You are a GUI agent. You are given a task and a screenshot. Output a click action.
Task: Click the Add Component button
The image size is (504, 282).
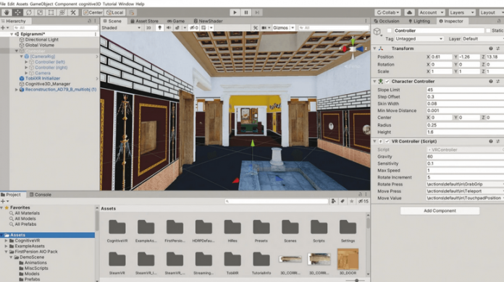[x=440, y=211]
